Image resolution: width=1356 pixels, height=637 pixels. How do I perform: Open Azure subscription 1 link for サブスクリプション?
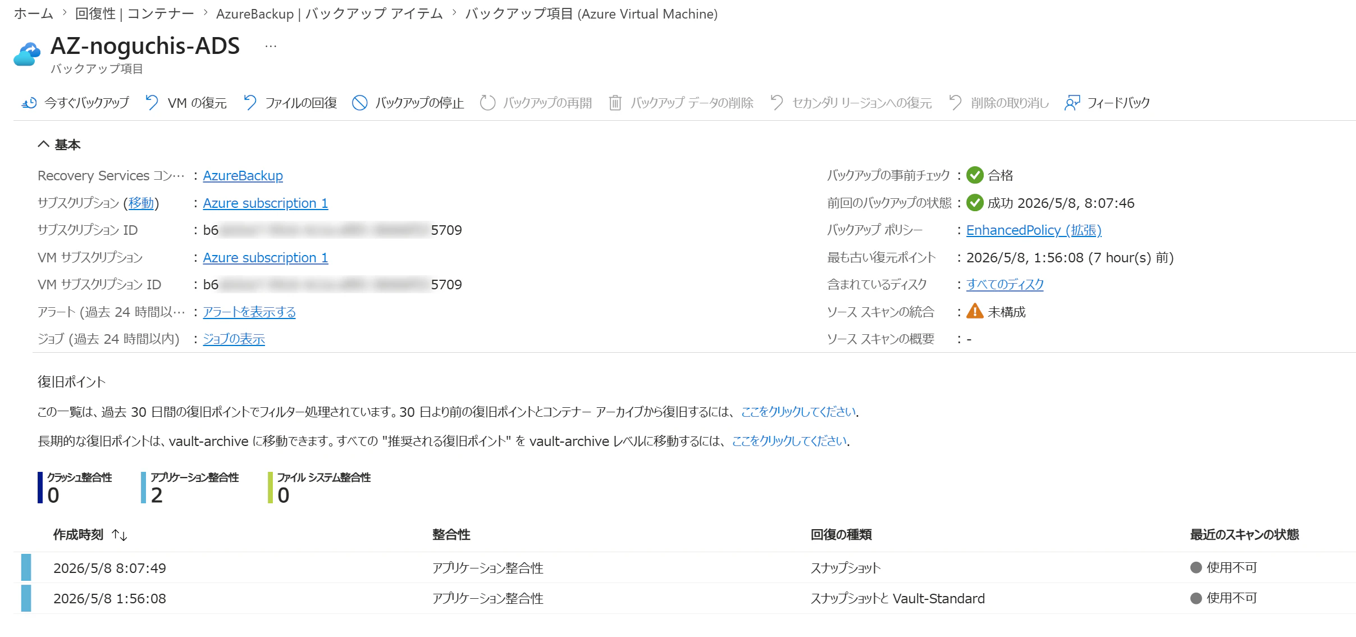coord(266,203)
